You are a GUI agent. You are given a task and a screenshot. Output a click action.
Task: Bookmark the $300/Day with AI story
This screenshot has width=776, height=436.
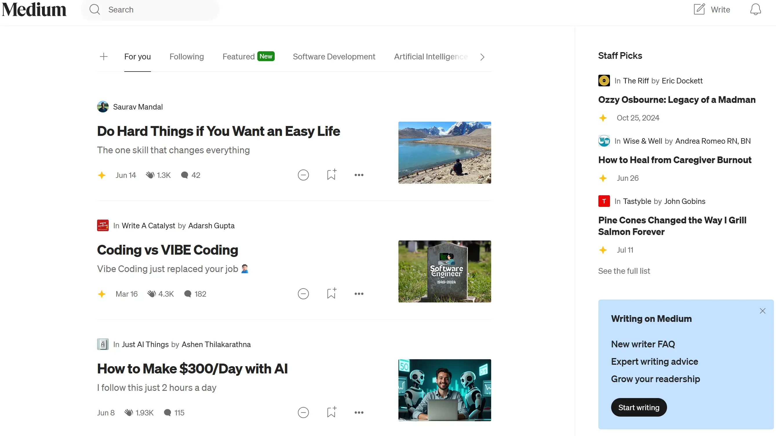tap(331, 412)
